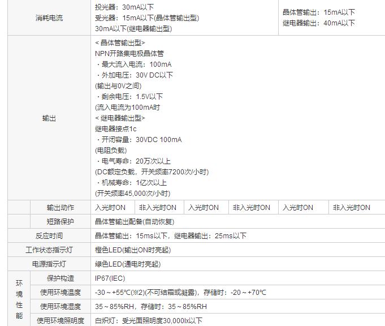Click the 反应时间 row header

pos(49,236)
